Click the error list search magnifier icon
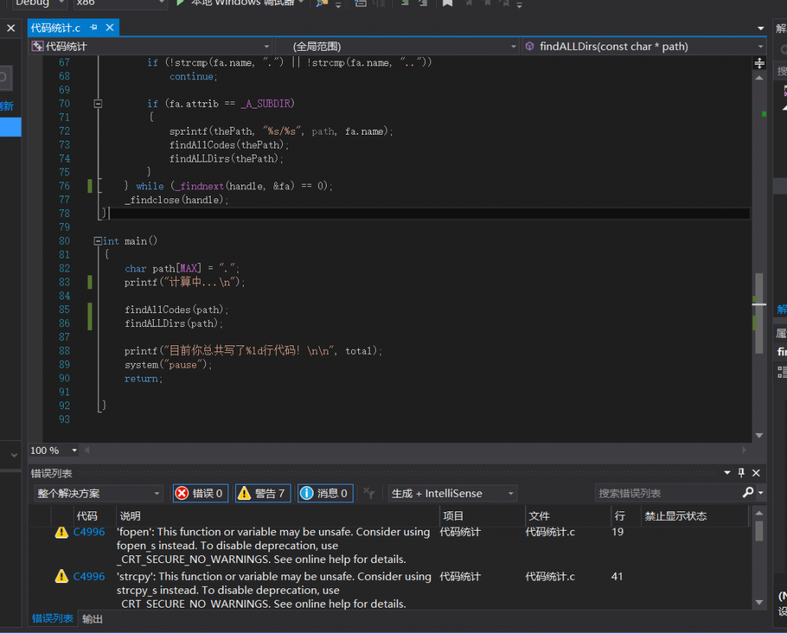The image size is (787, 633). 748,493
